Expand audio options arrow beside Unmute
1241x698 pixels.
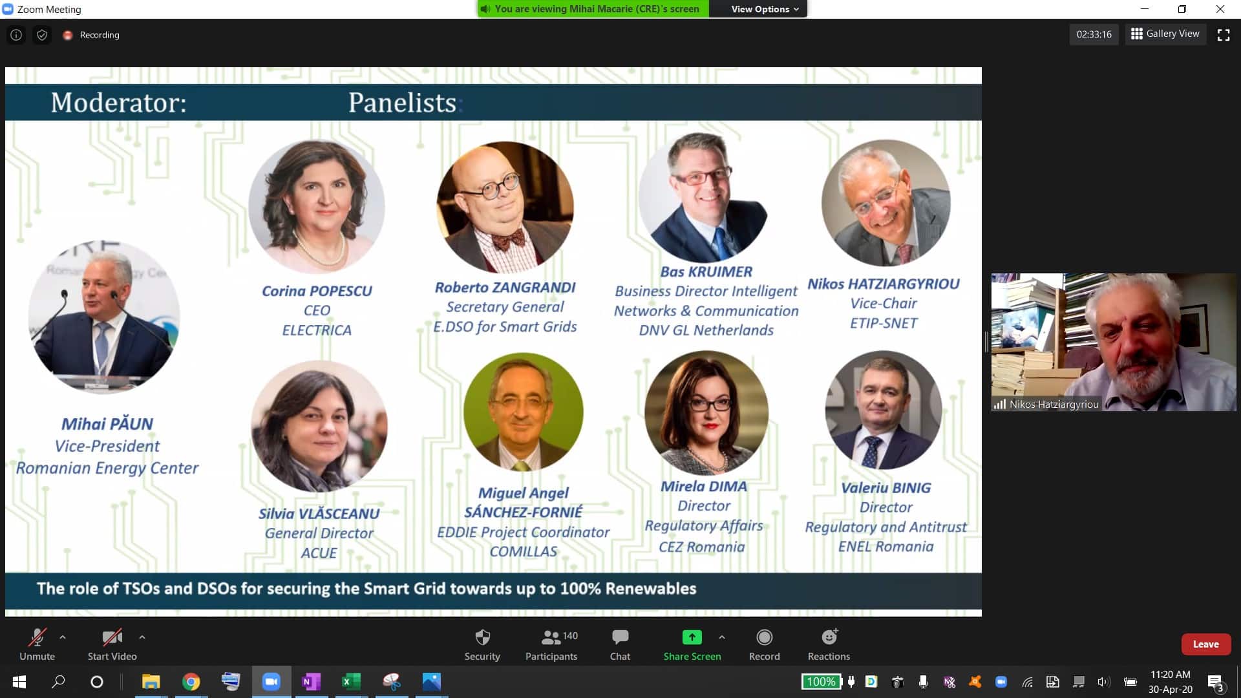coord(63,637)
